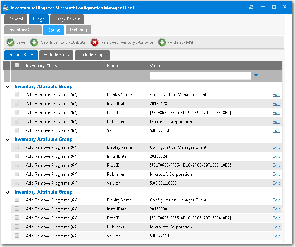Click second group's ProdID GUID value
295x247 pixels.
[x=190, y=165]
